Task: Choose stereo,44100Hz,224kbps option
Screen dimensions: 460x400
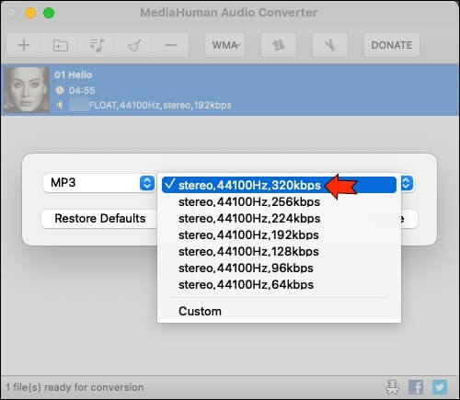Action: pos(279,218)
